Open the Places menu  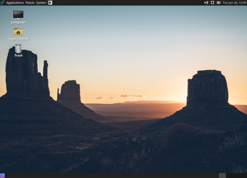tap(30, 2)
